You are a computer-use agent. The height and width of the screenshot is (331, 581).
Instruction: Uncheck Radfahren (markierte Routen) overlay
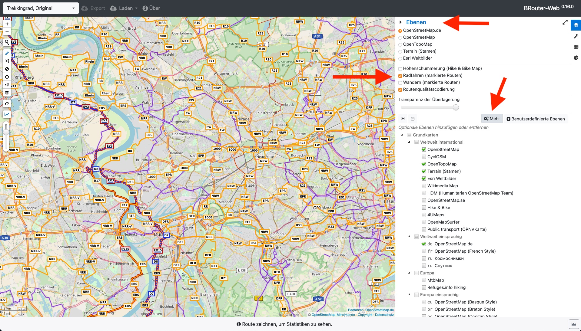click(x=400, y=76)
